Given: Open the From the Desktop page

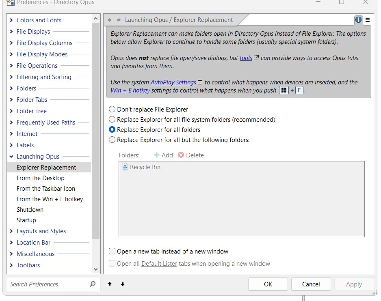Looking at the screenshot, I should pos(41,178).
